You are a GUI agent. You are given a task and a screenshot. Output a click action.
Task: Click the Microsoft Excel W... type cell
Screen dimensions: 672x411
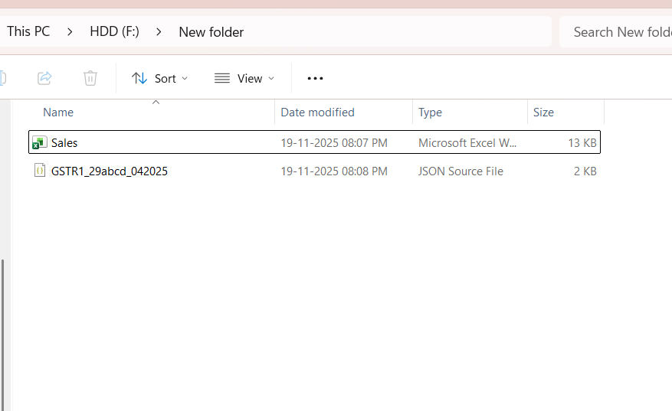(x=467, y=142)
